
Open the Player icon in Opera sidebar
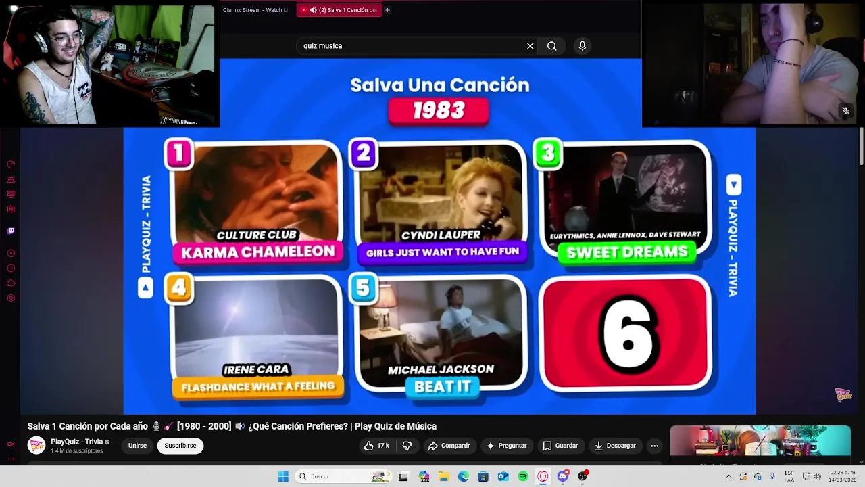coord(11,254)
